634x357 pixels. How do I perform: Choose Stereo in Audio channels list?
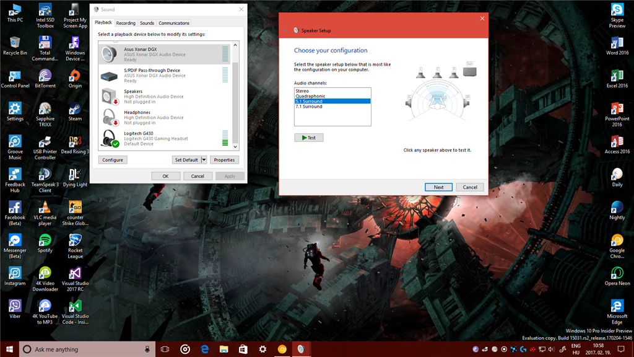pos(332,90)
